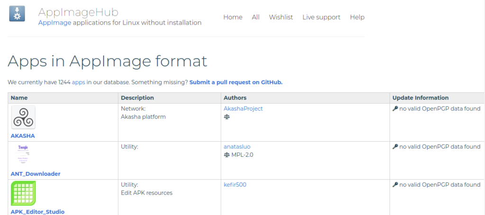Open the Help menu item

tap(357, 17)
